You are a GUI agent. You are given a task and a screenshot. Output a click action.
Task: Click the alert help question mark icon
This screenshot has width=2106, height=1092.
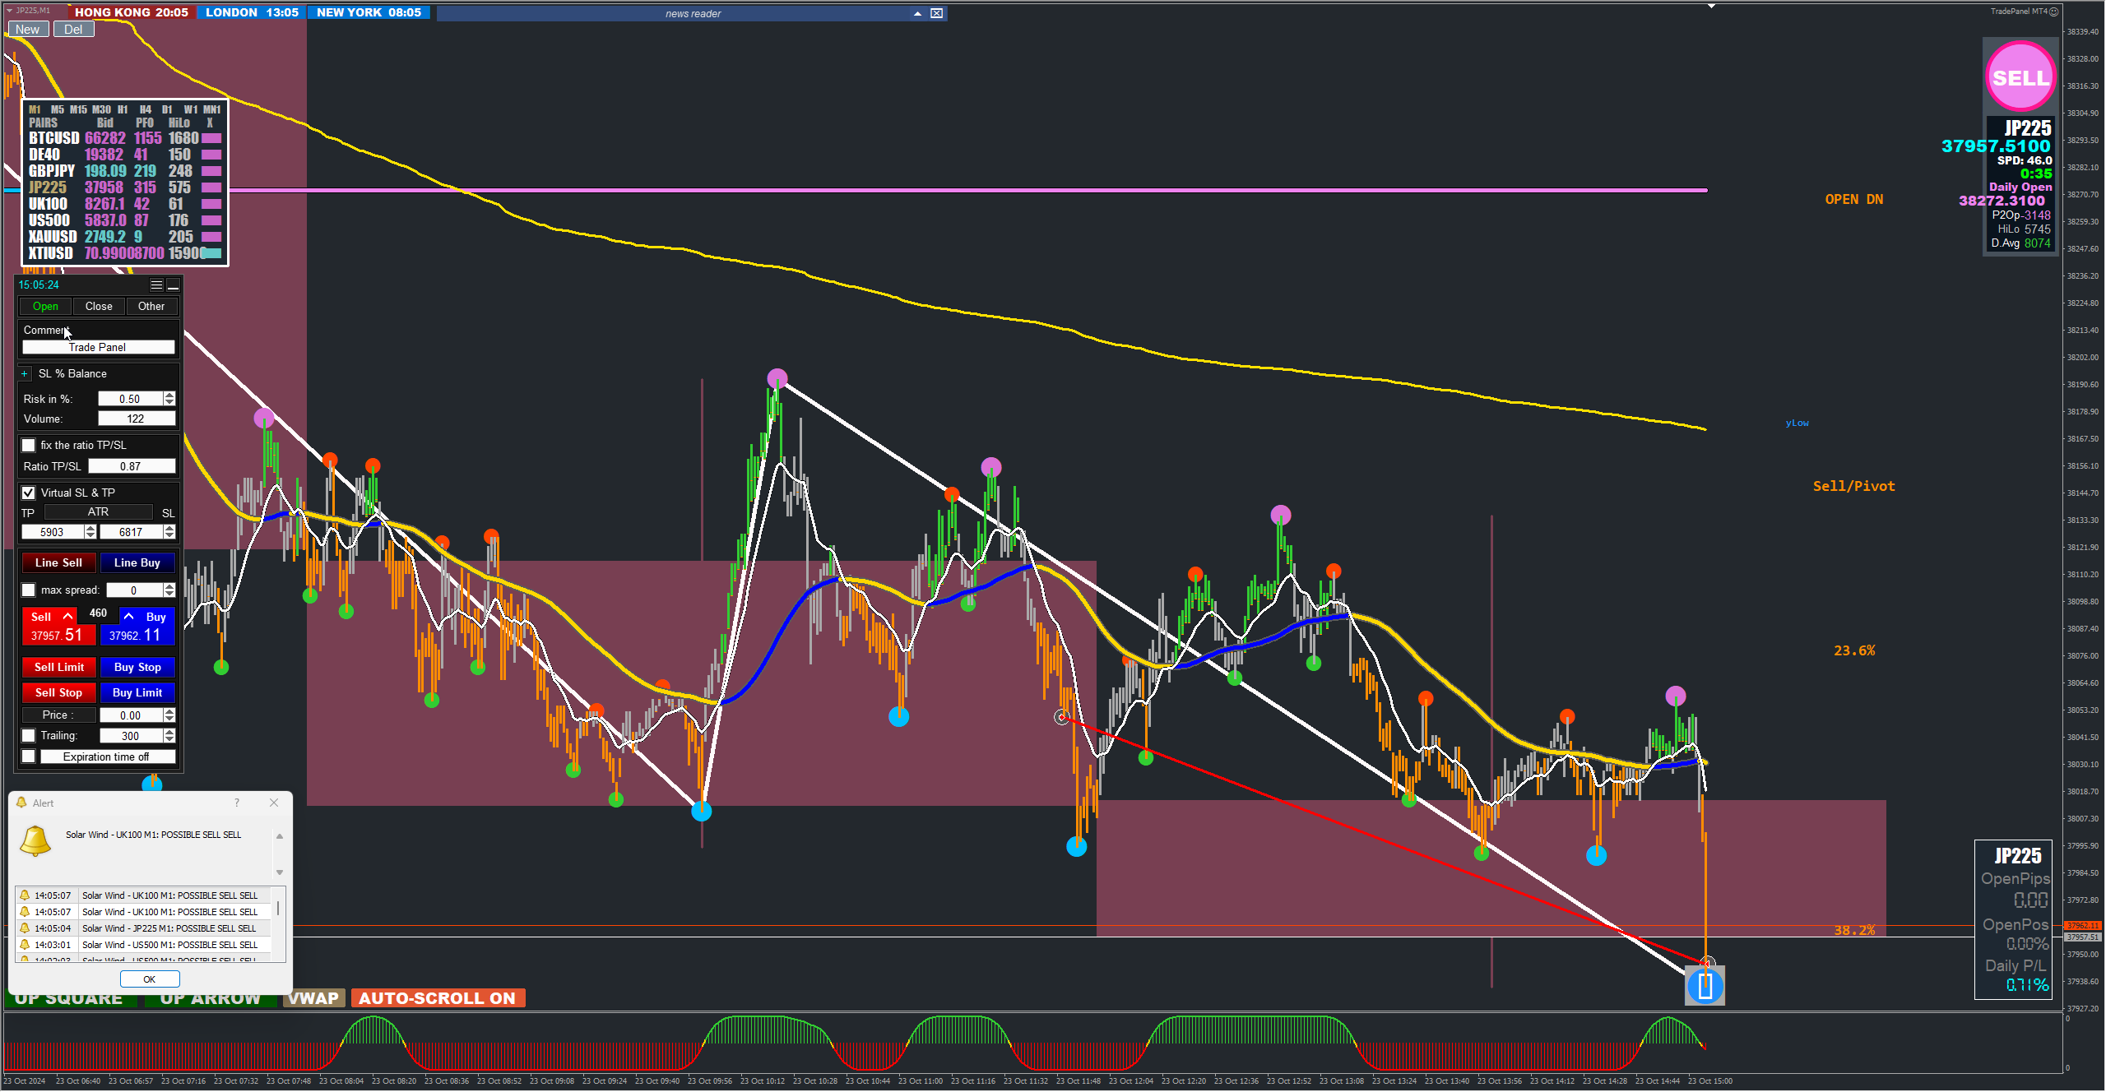[237, 803]
